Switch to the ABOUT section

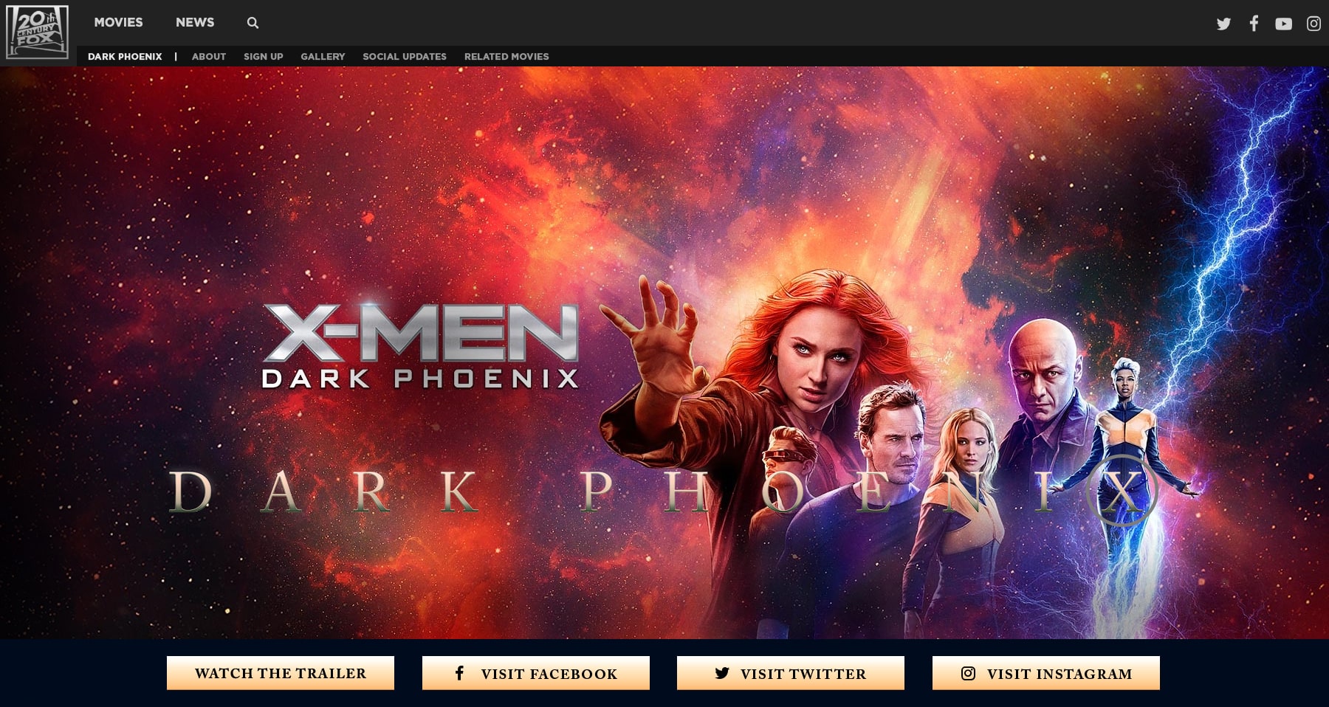[x=208, y=56]
